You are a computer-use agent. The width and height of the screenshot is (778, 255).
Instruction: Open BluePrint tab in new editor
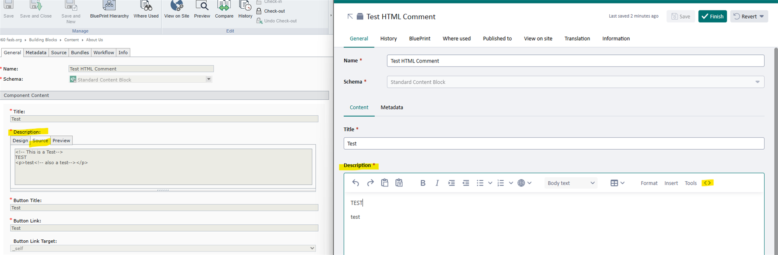(419, 38)
